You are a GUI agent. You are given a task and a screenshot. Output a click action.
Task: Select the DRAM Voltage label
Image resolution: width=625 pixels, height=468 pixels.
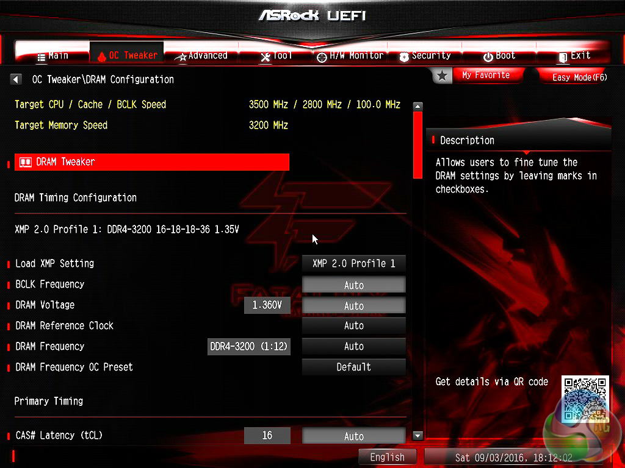coord(45,305)
